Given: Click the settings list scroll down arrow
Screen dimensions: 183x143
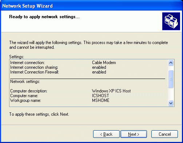Looking at the screenshot, I should 171,103.
